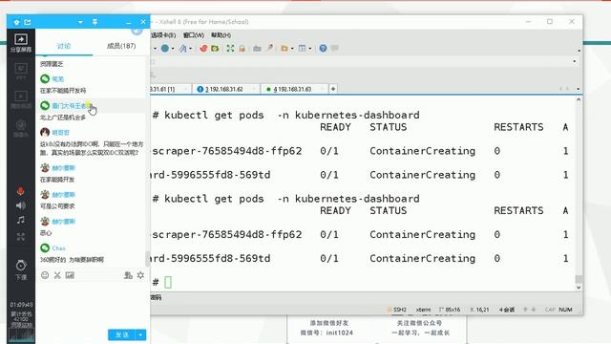The image size is (611, 344).
Task: Click the red Xftp icon in the Xshell toolbar
Action: [x=203, y=49]
